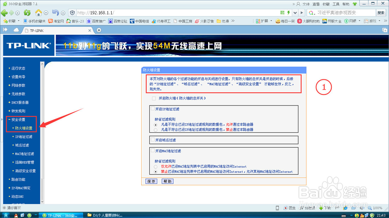Open the back/forward history dropdown
This screenshot has height=218, width=389.
(x=18, y=13)
